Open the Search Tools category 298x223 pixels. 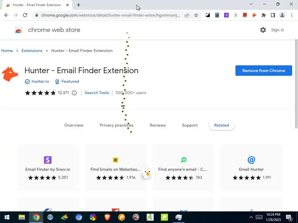[x=97, y=93]
